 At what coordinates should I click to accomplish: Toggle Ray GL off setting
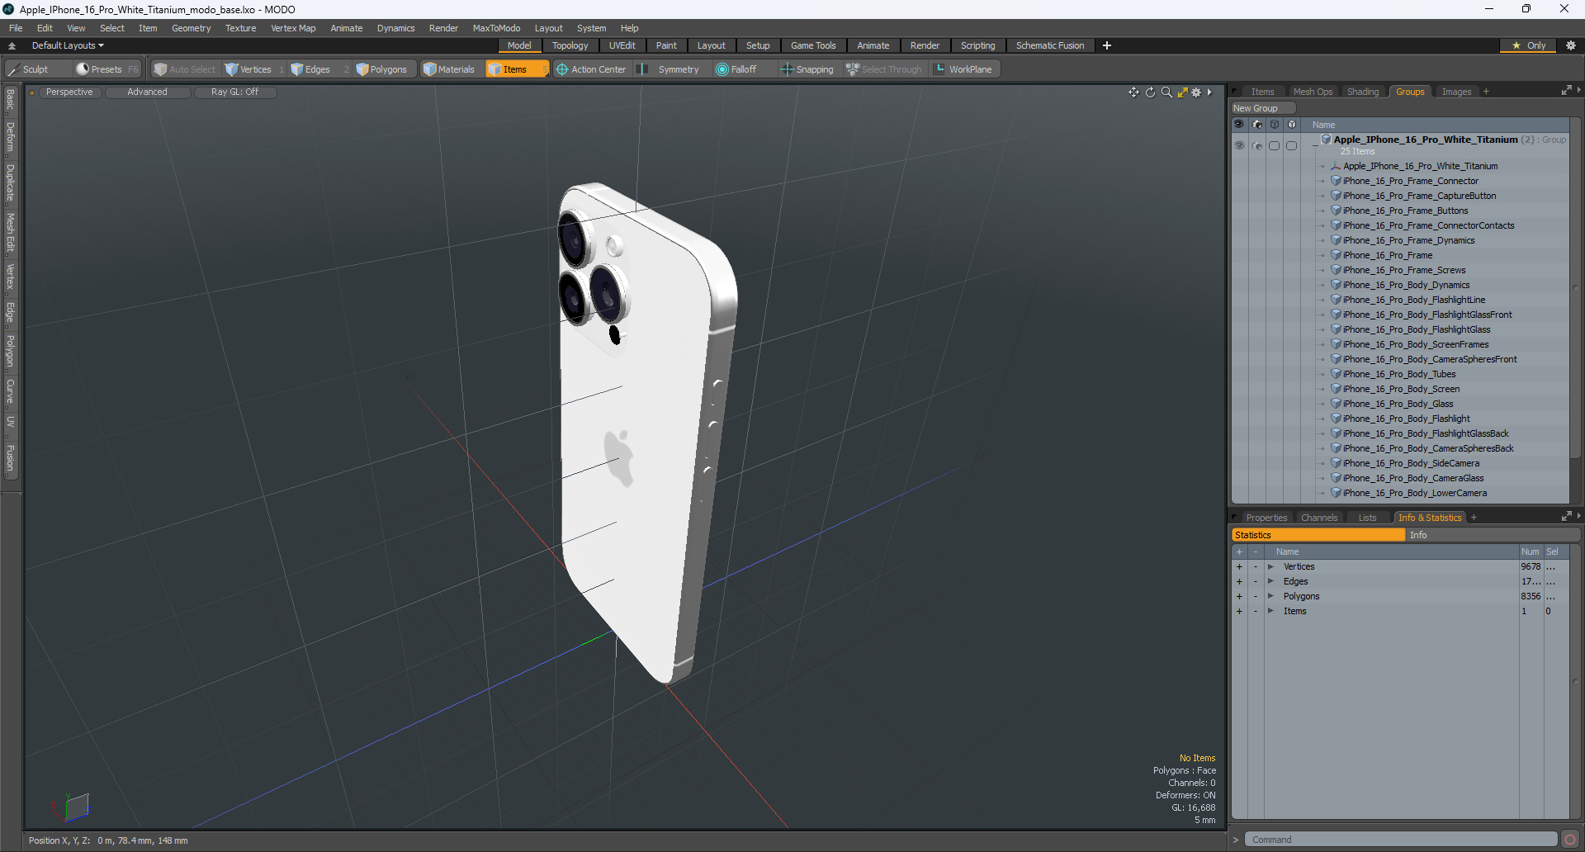(234, 92)
